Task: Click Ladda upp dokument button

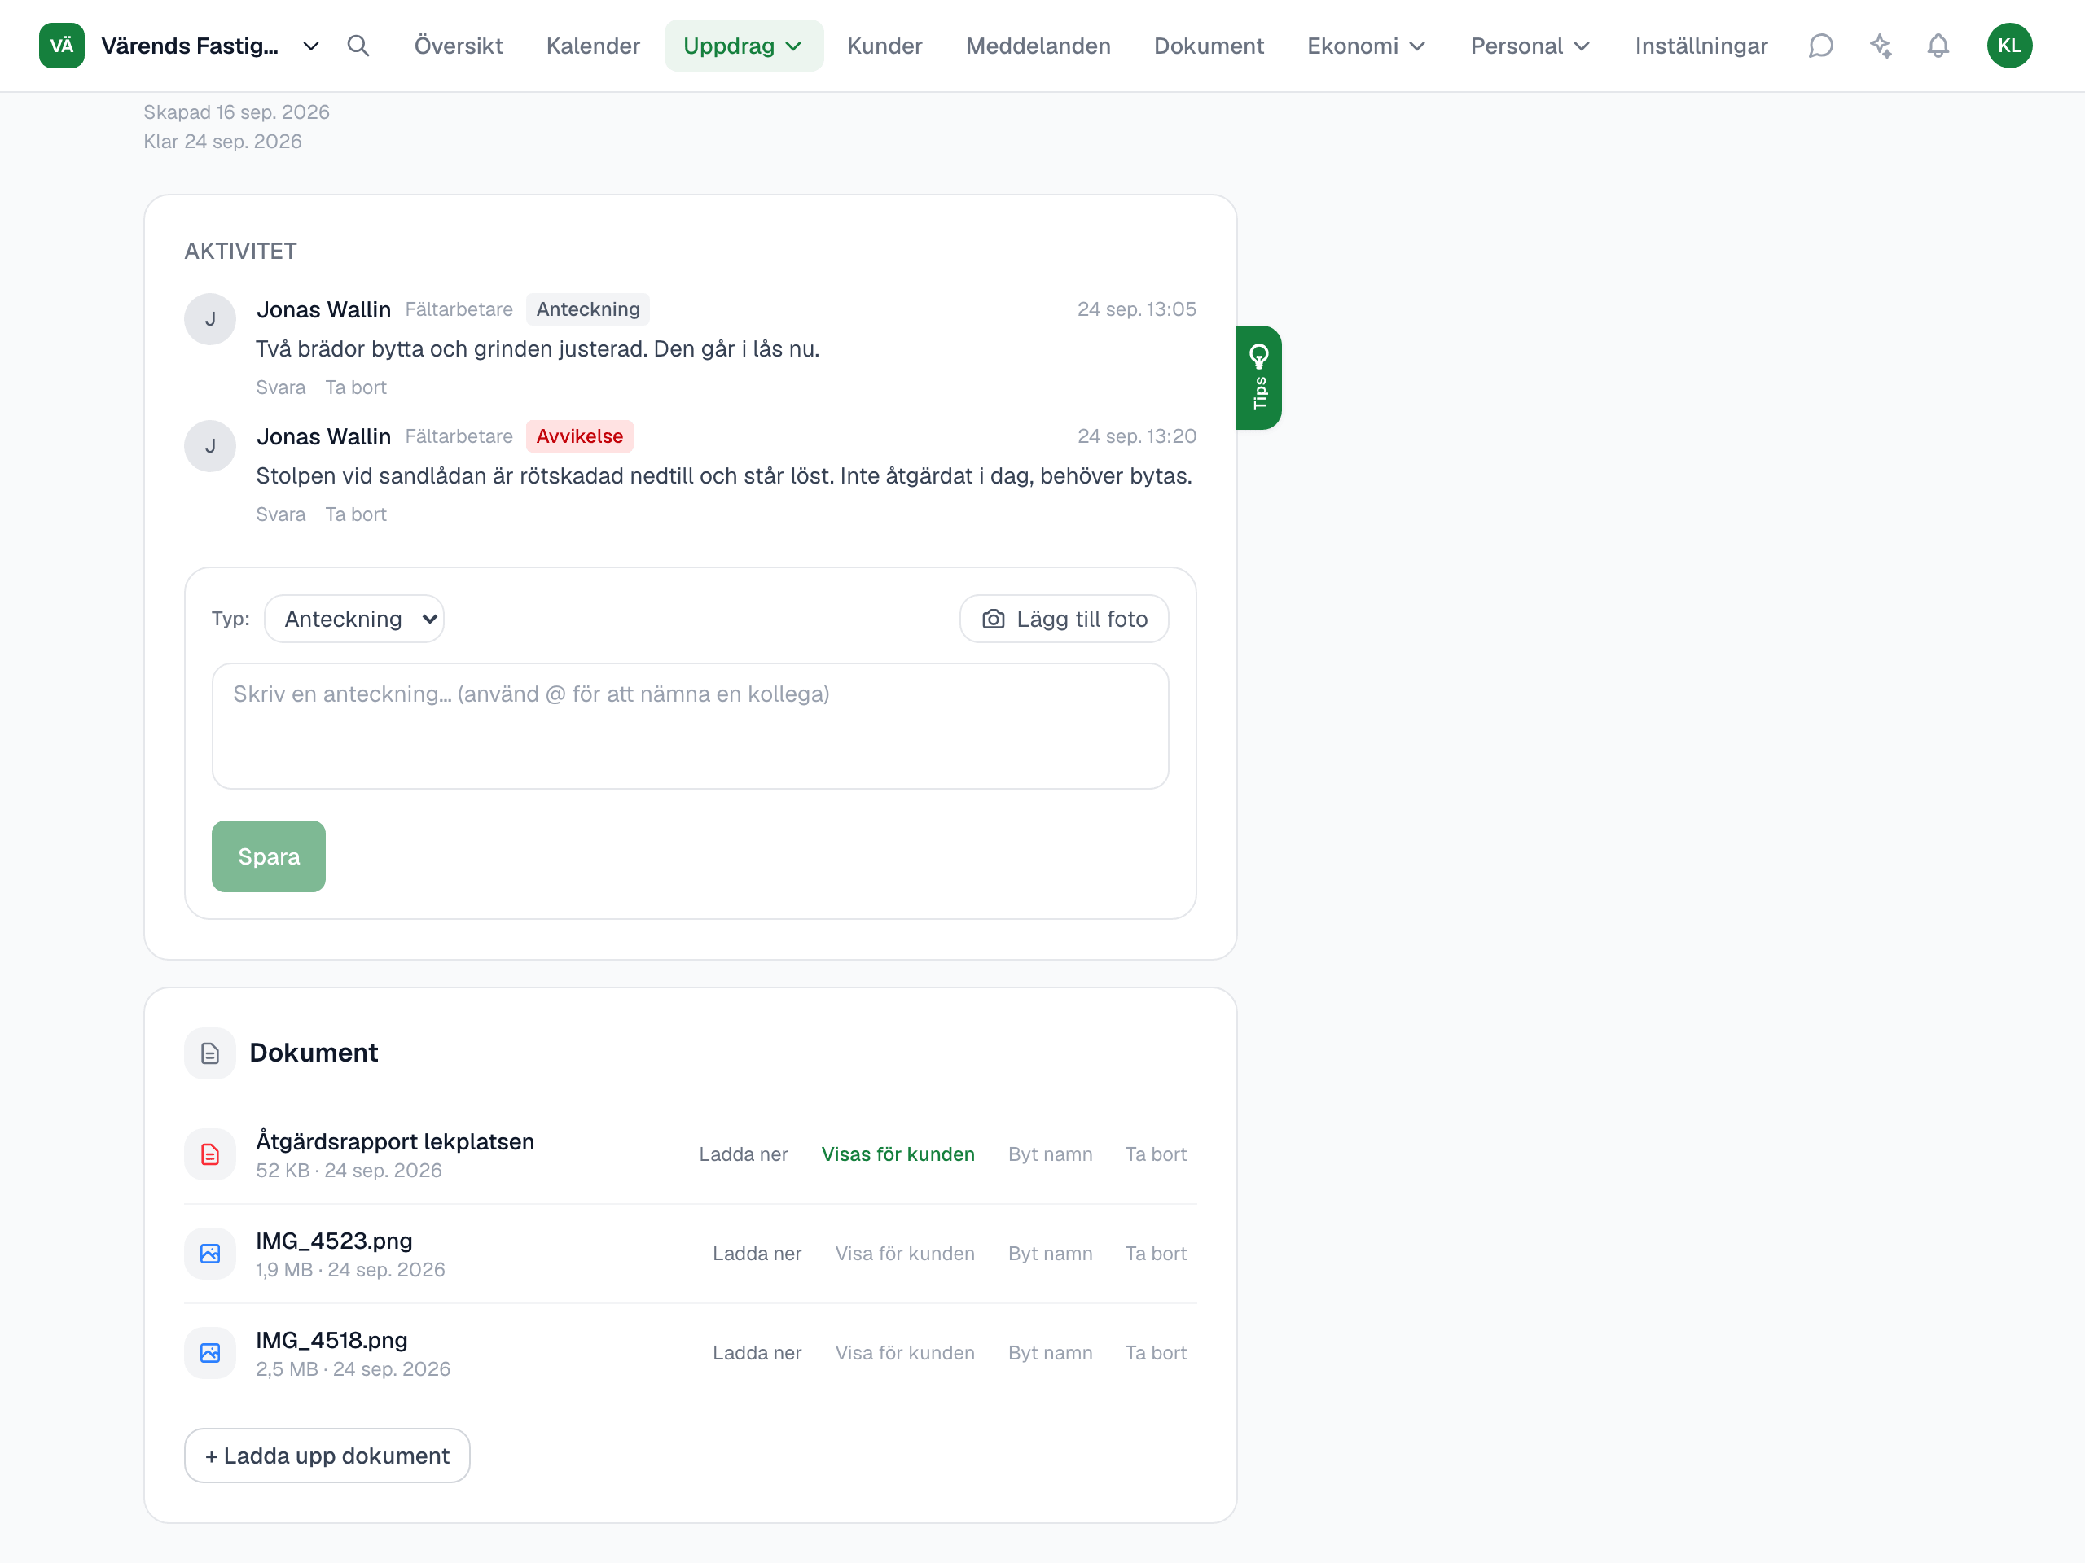Action: [x=327, y=1456]
